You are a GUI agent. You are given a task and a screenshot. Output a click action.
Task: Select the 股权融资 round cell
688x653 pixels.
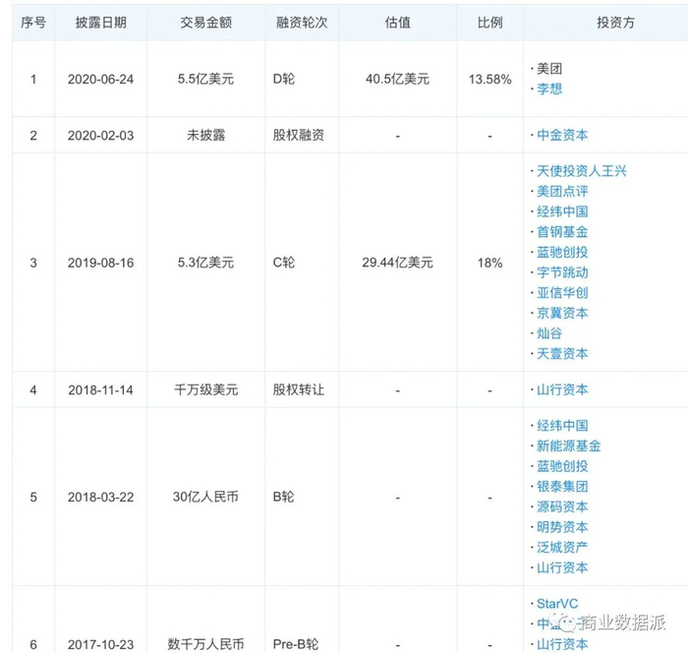pyautogui.click(x=299, y=136)
